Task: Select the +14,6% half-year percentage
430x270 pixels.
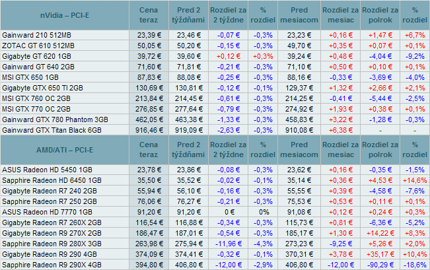Action: click(x=415, y=181)
